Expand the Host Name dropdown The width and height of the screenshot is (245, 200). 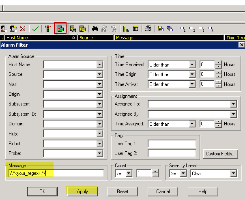[x=99, y=65]
